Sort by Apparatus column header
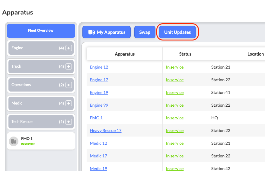 pyautogui.click(x=125, y=54)
